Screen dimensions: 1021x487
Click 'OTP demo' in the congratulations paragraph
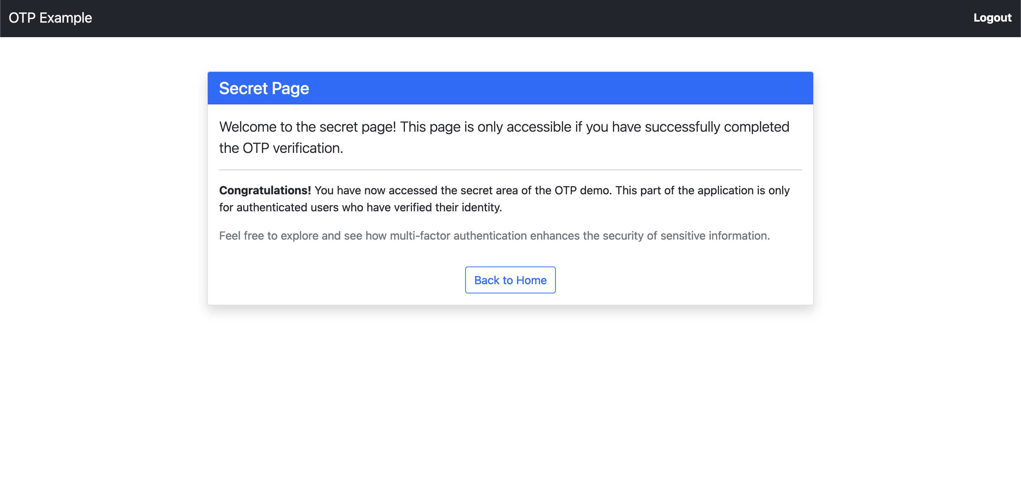[x=582, y=190]
